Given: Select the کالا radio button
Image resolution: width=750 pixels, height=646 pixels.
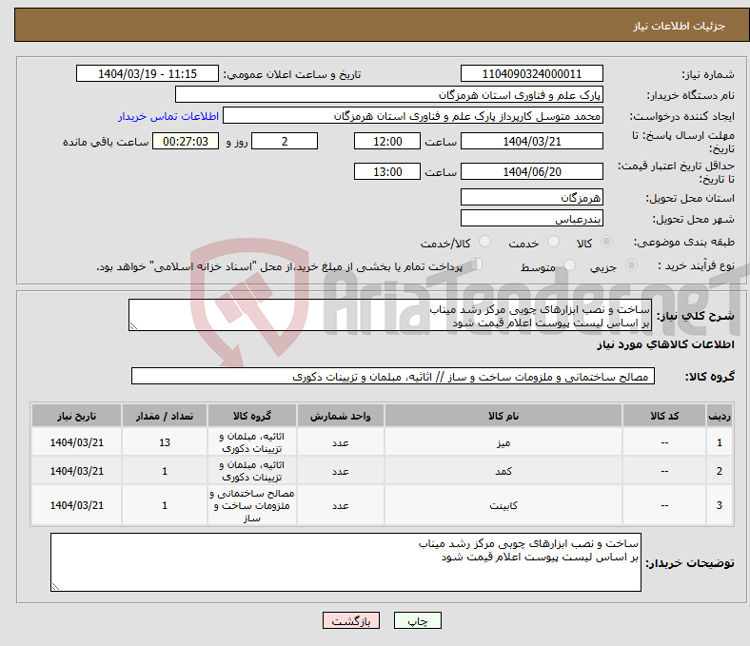Looking at the screenshot, I should pyautogui.click(x=606, y=242).
